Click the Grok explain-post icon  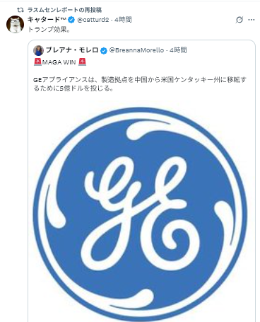click(x=240, y=20)
